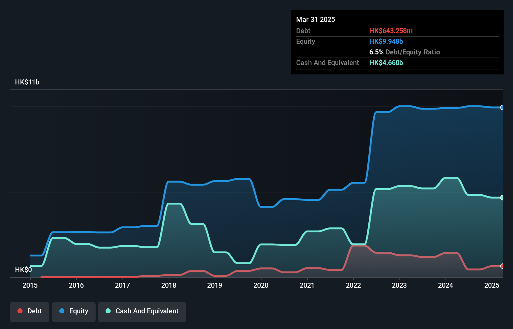The width and height of the screenshot is (513, 329).
Task: Toggle Cash And Equivalent legend item
Action: tap(142, 311)
